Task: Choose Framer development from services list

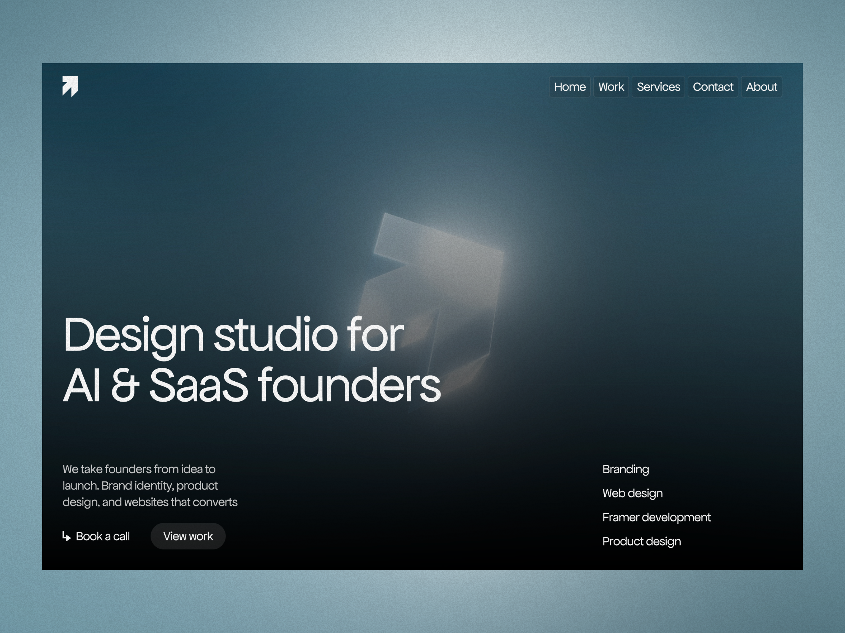Action: point(656,517)
